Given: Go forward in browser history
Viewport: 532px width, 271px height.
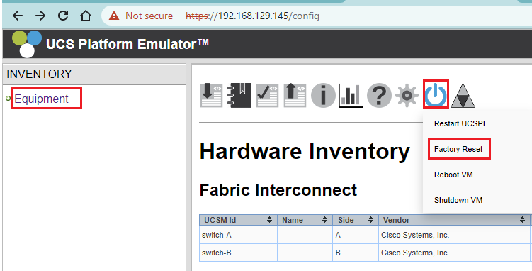Looking at the screenshot, I should coord(40,16).
